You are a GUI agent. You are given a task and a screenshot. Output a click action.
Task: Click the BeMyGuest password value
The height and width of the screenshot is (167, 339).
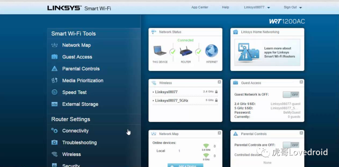[292, 112]
